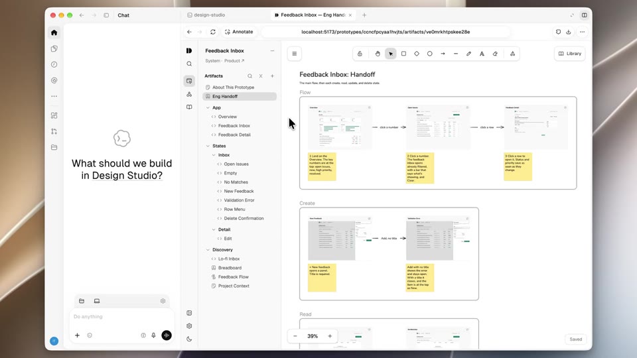Image resolution: width=637 pixels, height=358 pixels.
Task: Open a new tab with plus
Action: pyautogui.click(x=364, y=15)
